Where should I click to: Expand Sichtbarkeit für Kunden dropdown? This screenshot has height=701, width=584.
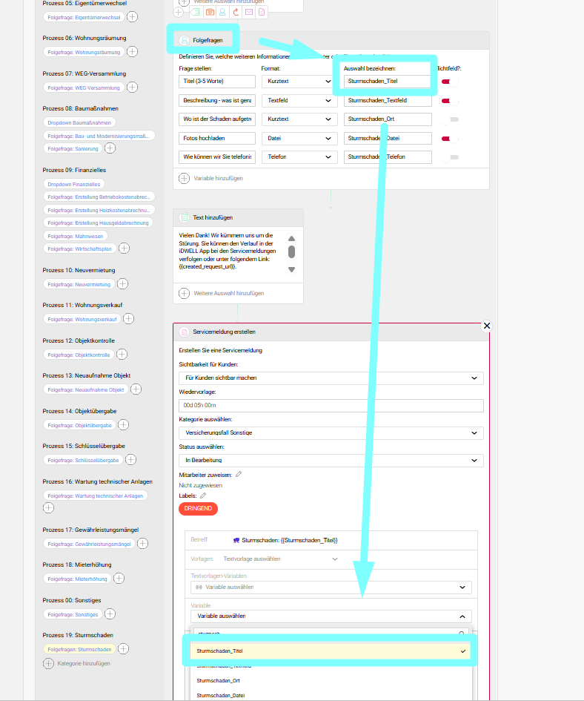pos(331,378)
